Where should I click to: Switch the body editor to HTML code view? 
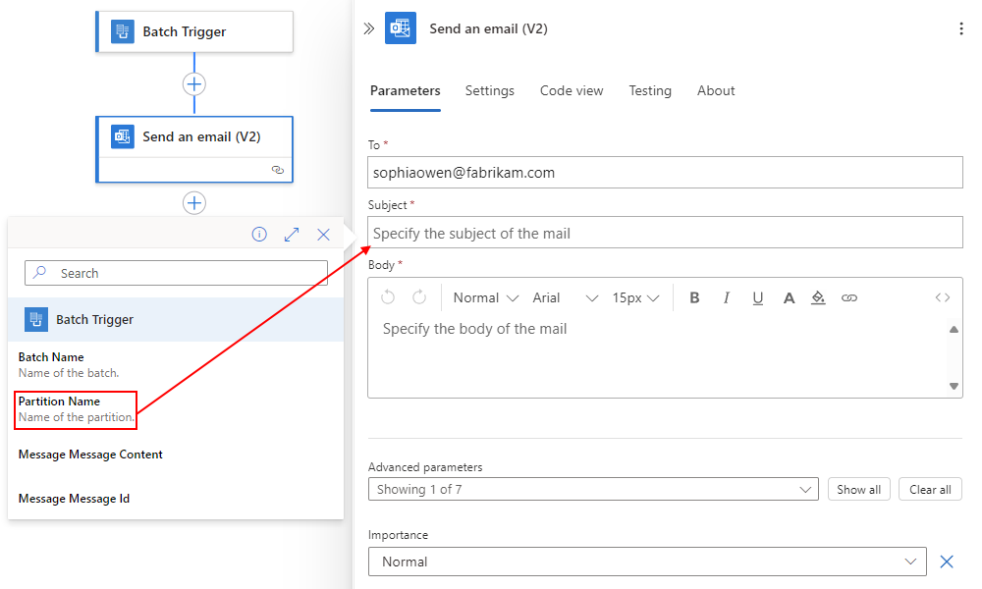click(x=942, y=297)
